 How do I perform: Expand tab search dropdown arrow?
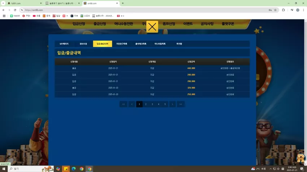3,3
